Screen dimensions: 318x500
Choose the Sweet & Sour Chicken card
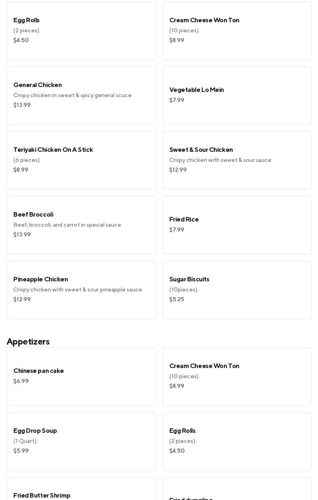(x=237, y=160)
